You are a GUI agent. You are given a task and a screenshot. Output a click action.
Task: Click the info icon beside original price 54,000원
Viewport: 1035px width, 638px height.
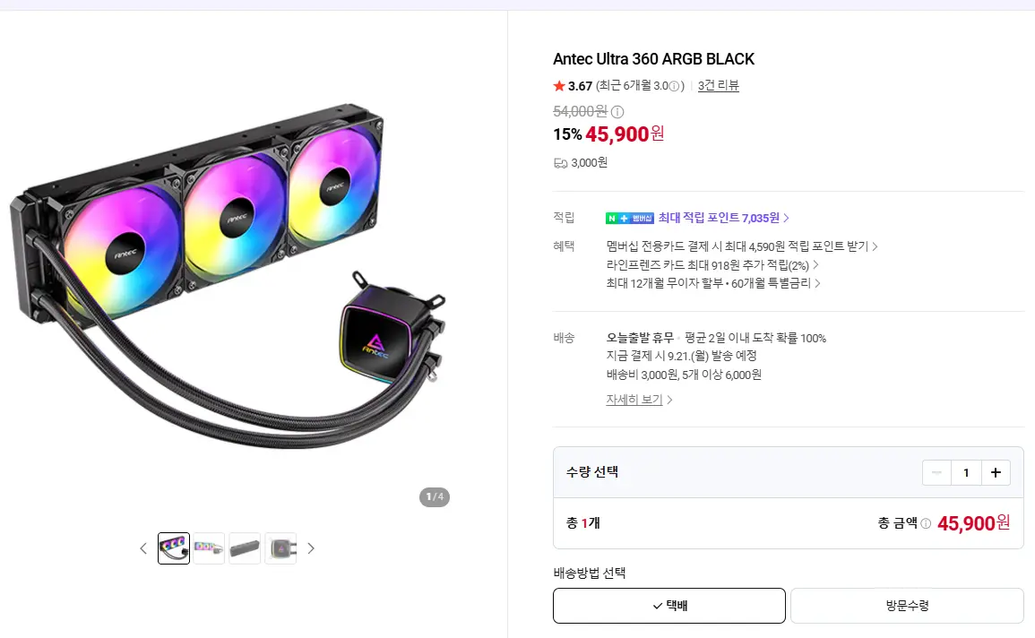[617, 111]
